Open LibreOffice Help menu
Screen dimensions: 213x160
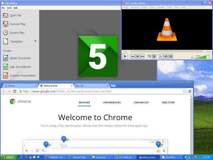(16, 8)
